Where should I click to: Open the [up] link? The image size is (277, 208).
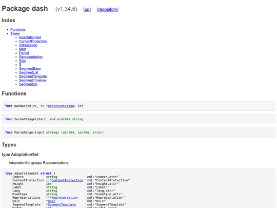(87, 9)
